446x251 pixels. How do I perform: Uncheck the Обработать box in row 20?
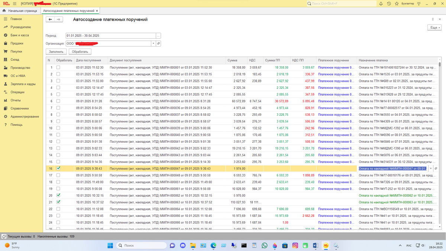(58, 195)
